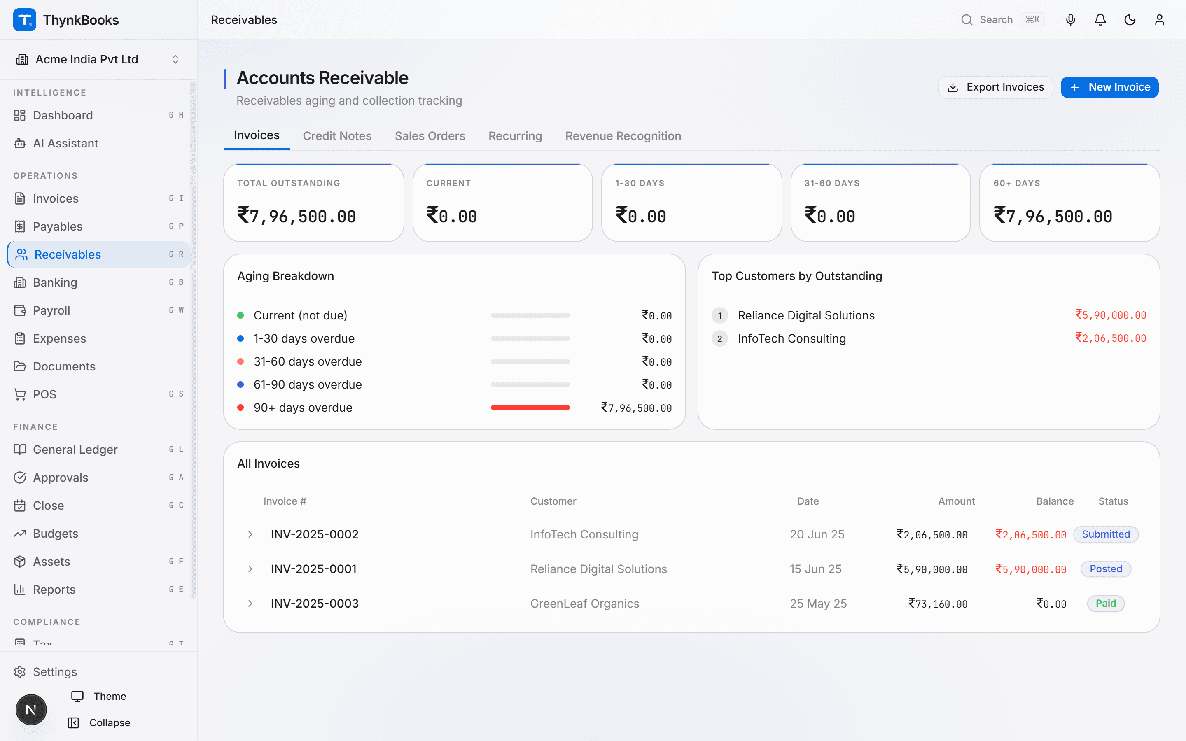Click the ₹73,160.00 amount cell
This screenshot has width=1186, height=741.
click(938, 604)
